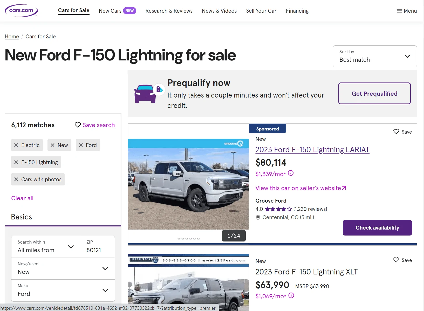Open News & Videos nav item
Screen dimensions: 424x311
point(219,11)
